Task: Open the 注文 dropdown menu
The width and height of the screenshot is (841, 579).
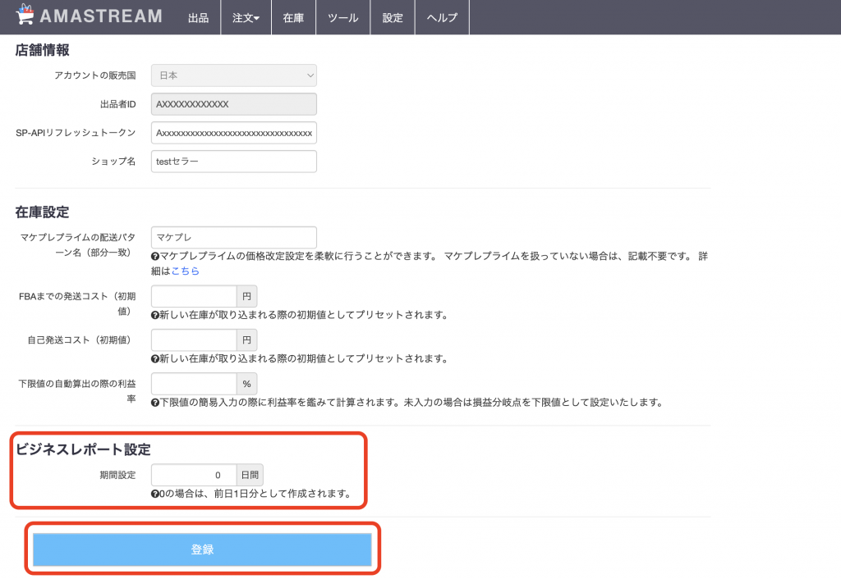Action: [246, 18]
